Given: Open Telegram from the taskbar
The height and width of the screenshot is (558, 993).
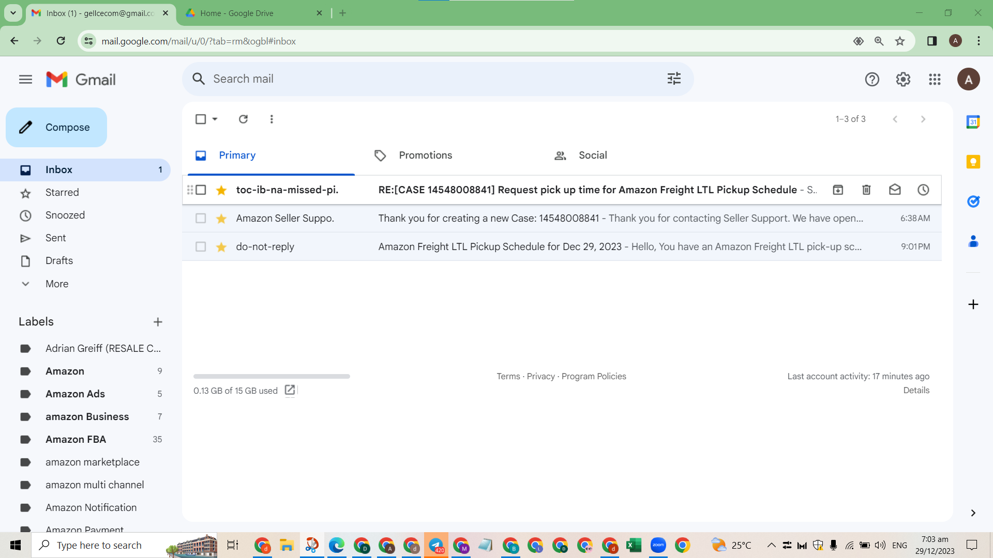Looking at the screenshot, I should [x=436, y=545].
